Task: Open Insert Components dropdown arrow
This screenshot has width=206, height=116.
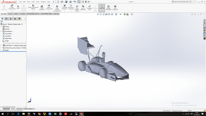Action: click(12, 11)
